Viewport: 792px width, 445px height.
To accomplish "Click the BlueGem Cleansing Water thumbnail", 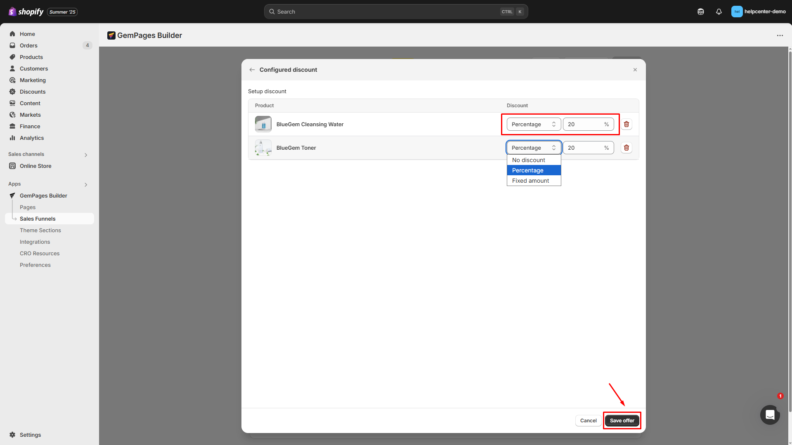I will point(263,124).
